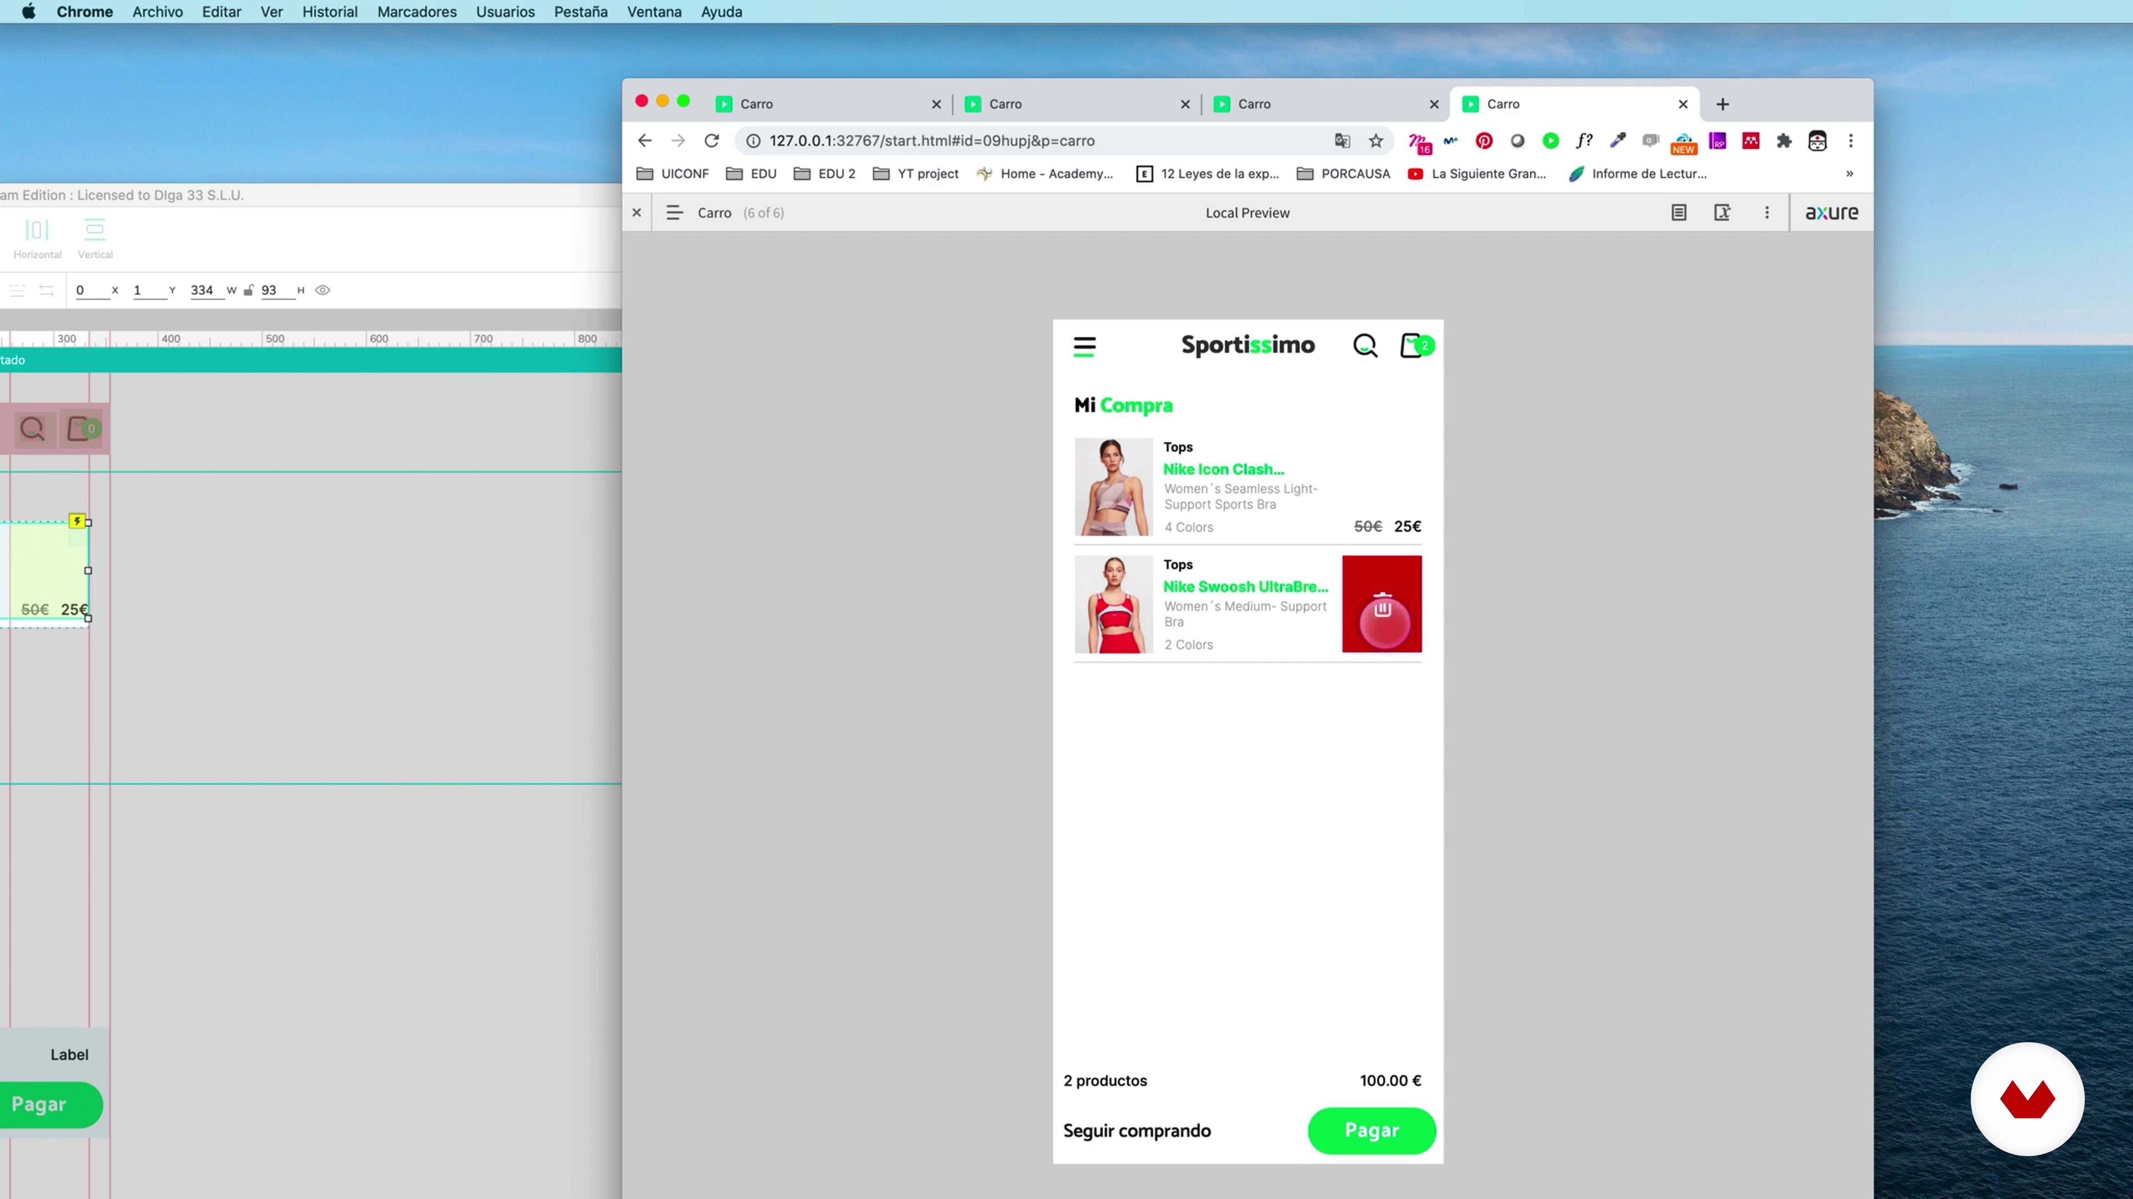2133x1199 pixels.
Task: Open the hamburger menu in Sportissimo preview
Action: point(1084,346)
